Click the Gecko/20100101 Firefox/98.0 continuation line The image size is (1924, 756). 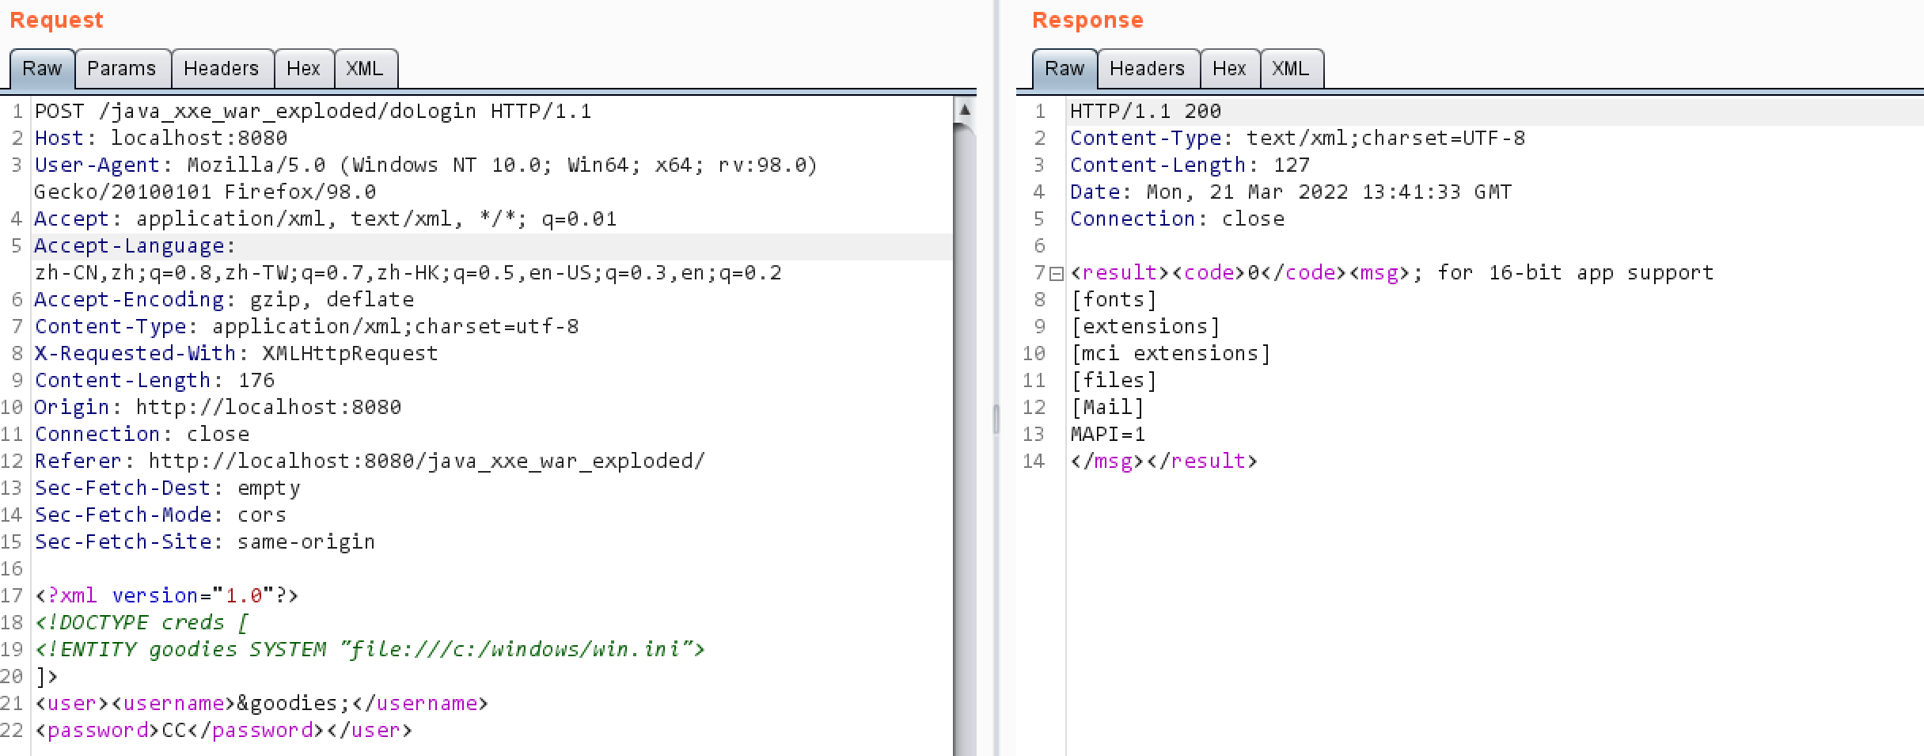coord(205,192)
